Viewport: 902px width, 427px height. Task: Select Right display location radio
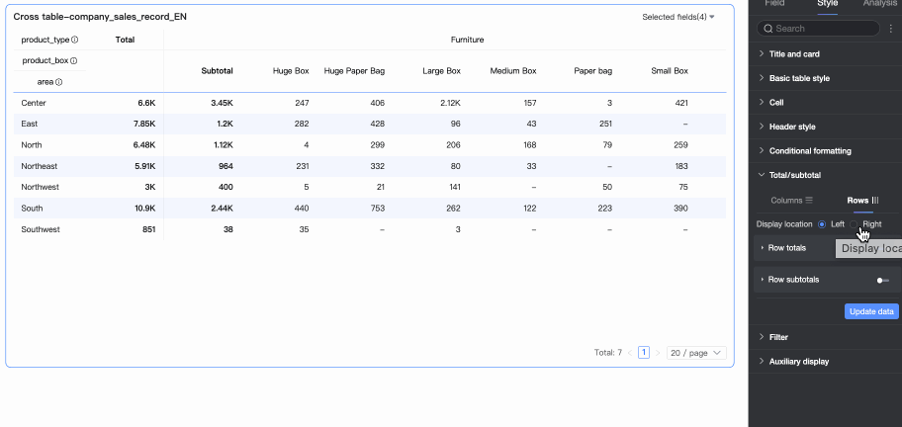click(854, 224)
